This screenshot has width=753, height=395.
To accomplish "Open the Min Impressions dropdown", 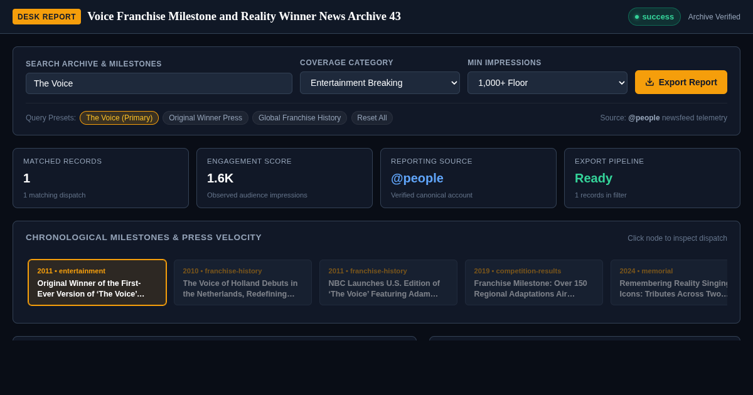I will coord(547,83).
